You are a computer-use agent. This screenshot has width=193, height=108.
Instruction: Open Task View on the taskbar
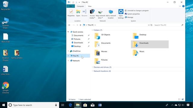click(x=63, y=105)
